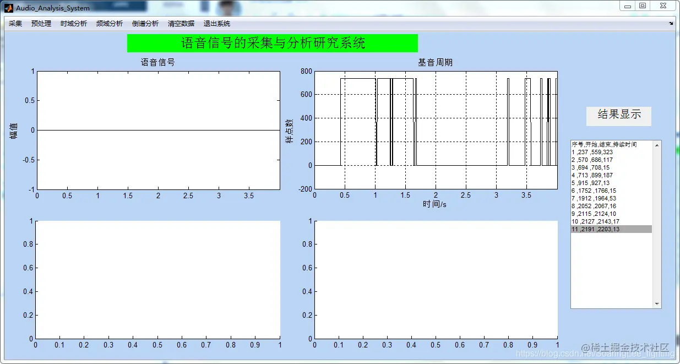Minimize the Audio_Analysis_System window
Viewport: 680px width, 364px height.
coord(628,6)
